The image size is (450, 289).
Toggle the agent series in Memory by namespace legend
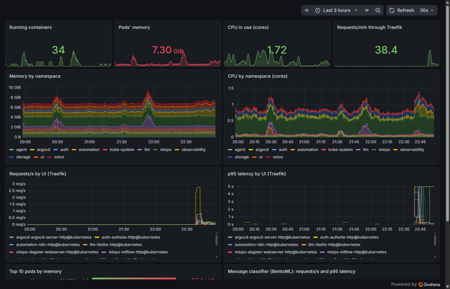pyautogui.click(x=22, y=150)
